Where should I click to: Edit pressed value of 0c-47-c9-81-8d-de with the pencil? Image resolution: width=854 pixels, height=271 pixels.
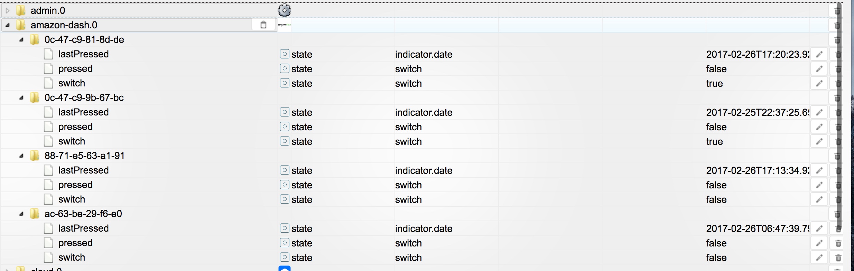pyautogui.click(x=819, y=69)
